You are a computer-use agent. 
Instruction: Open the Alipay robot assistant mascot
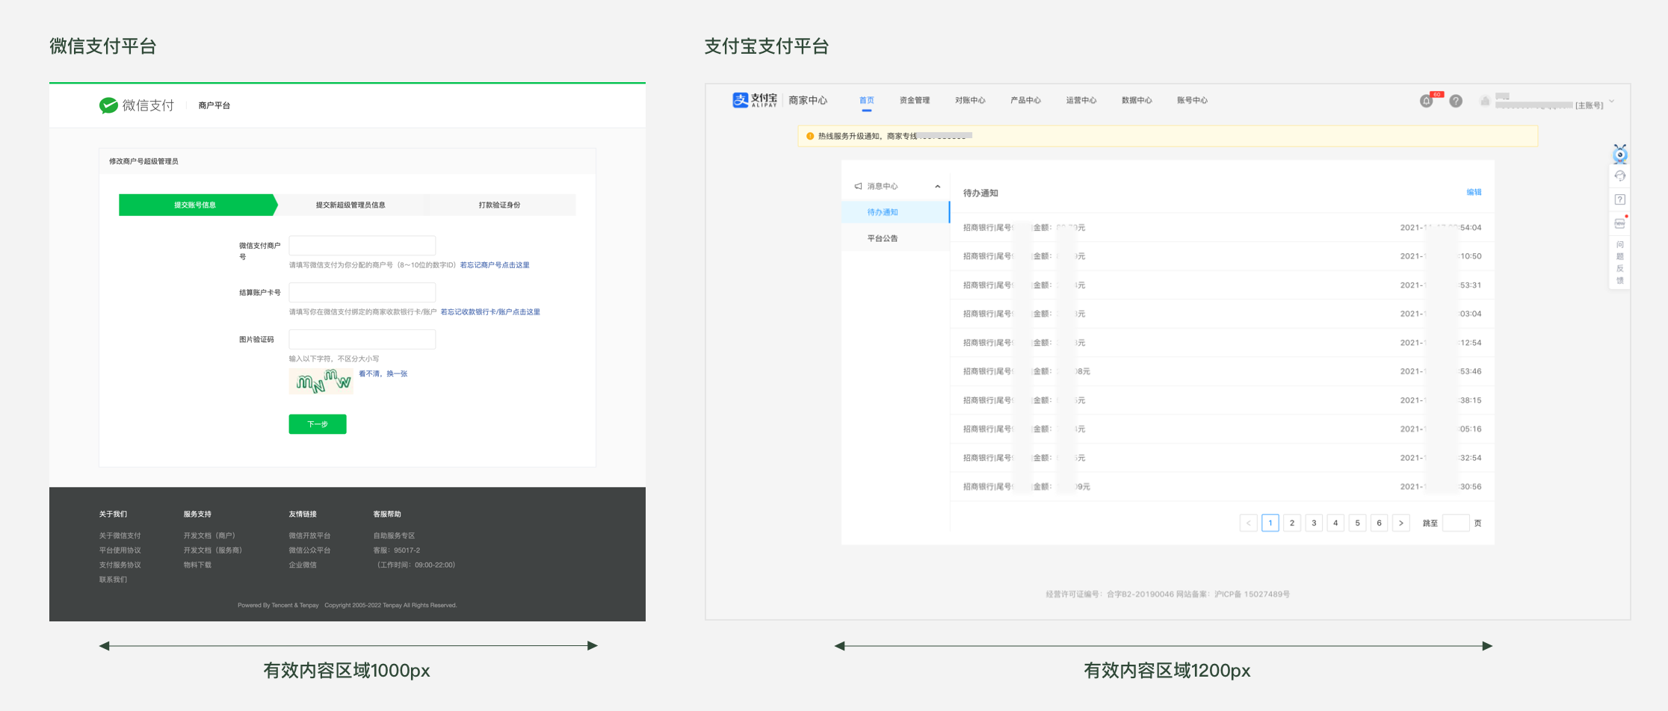tap(1619, 154)
